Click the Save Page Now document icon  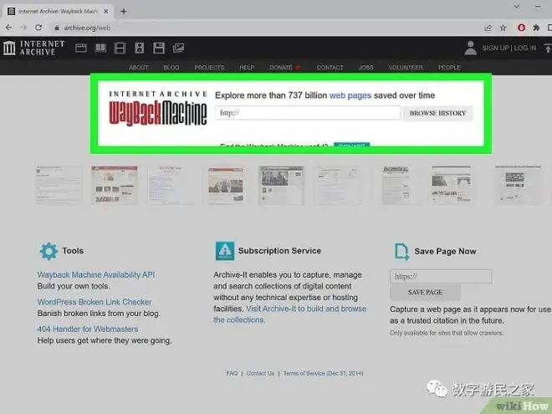click(x=401, y=252)
